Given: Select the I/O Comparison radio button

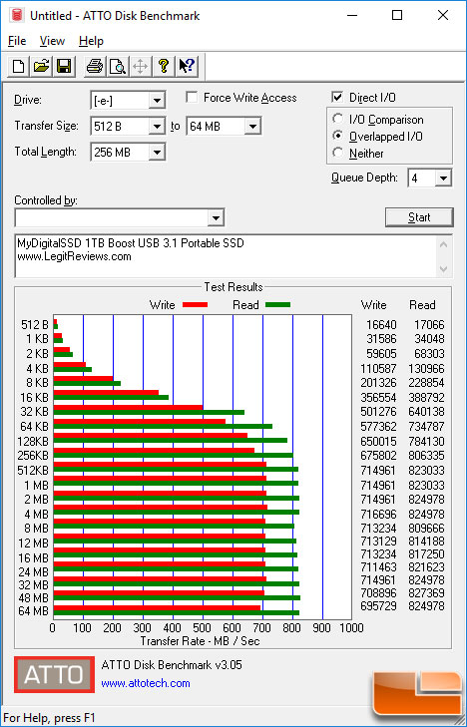Looking at the screenshot, I should (338, 119).
